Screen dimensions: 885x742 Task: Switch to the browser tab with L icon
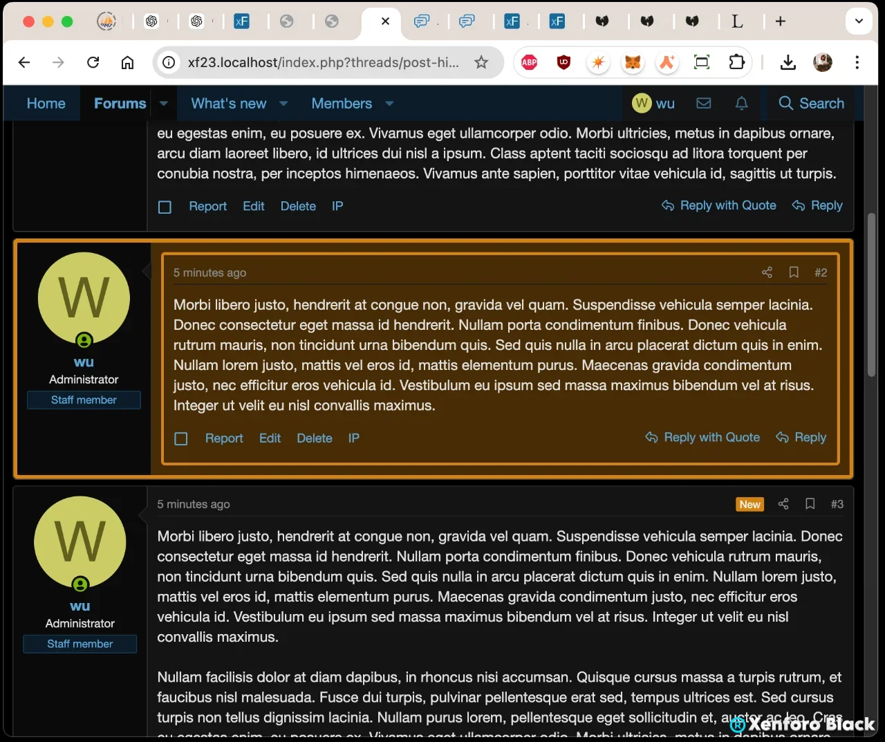(737, 21)
